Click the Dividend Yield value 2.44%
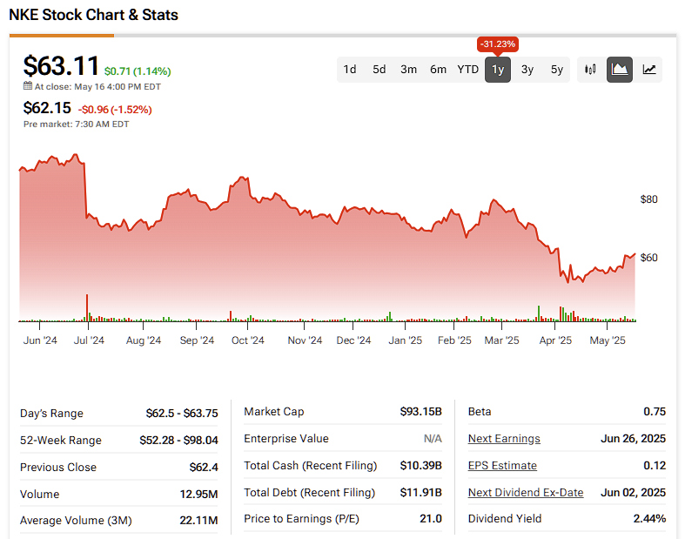This screenshot has height=539, width=685. coord(649,518)
